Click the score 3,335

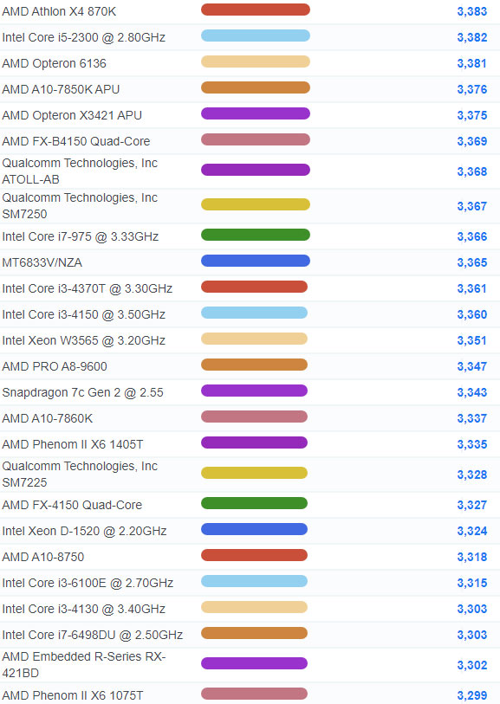(x=472, y=444)
